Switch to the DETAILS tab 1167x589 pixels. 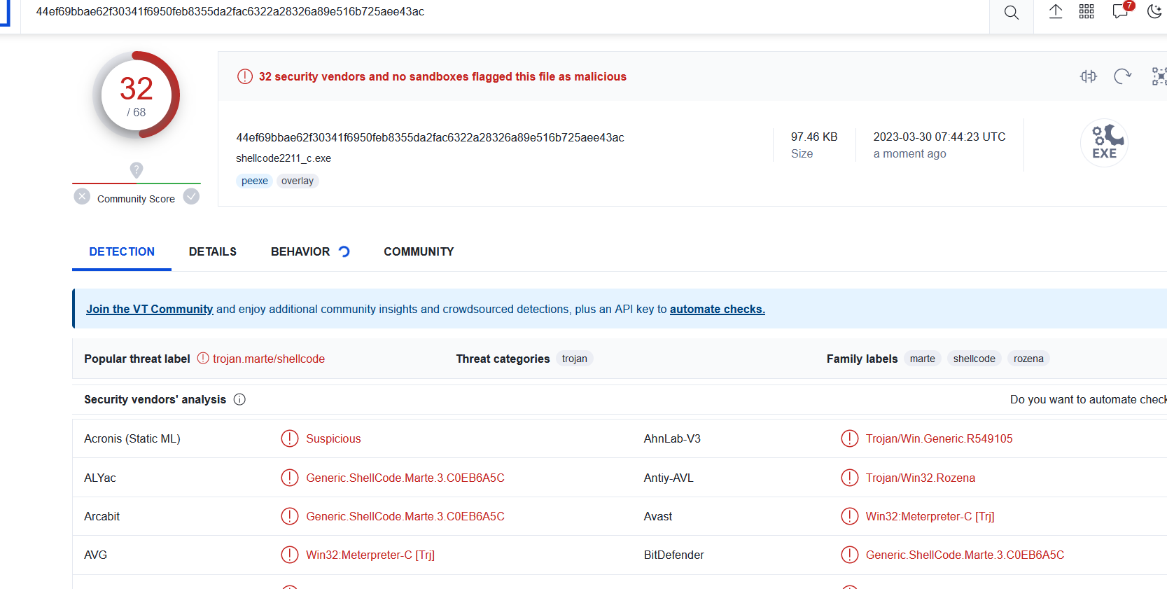point(212,251)
